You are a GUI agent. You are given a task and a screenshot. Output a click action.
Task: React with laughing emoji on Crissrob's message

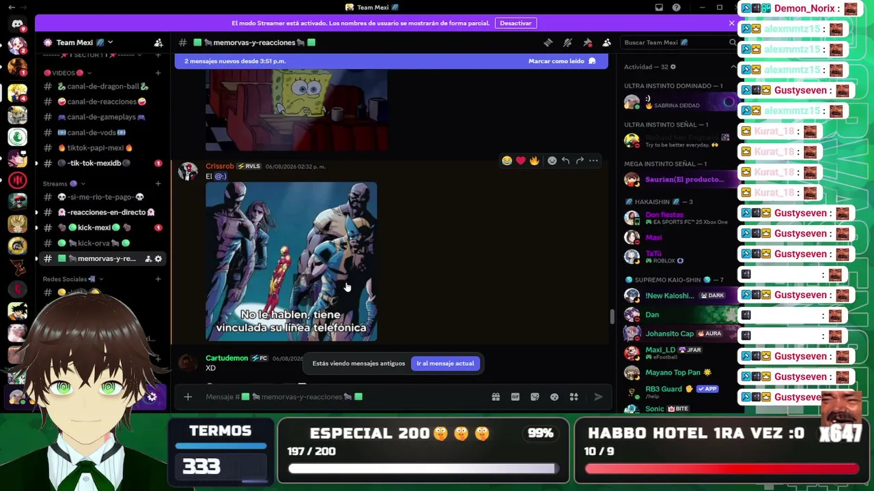point(507,160)
